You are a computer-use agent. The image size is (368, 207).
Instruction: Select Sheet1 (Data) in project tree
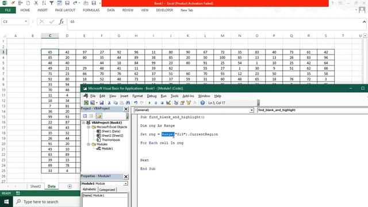pyautogui.click(x=111, y=132)
